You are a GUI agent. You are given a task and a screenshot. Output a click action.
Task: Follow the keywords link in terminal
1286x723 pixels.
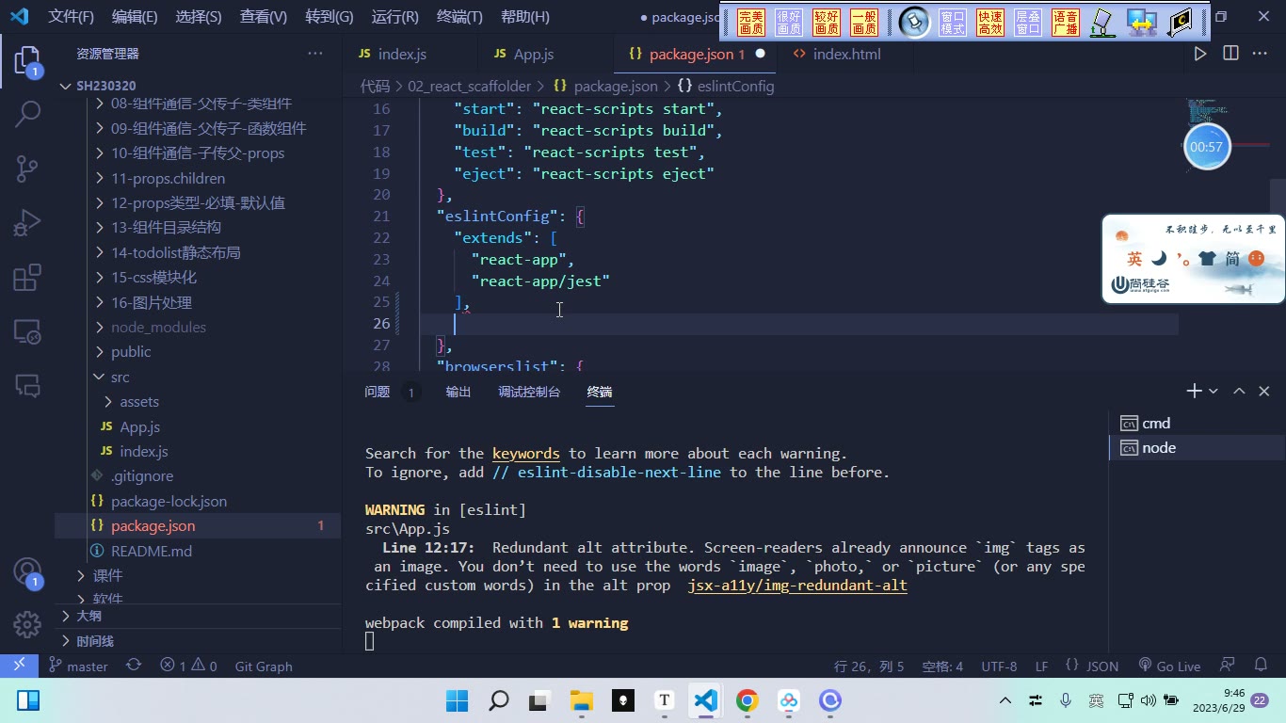click(x=526, y=454)
